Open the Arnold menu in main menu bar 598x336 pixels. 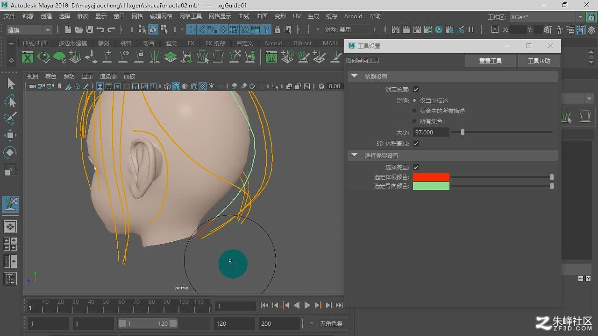353,16
